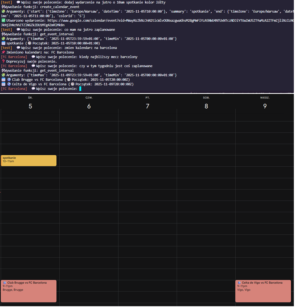
Task: Click soccer ball icon in Celta de Vigo calendar event
Action: pos(239,283)
